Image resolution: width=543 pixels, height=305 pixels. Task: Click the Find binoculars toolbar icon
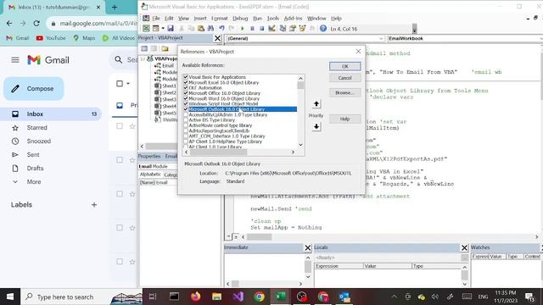[x=210, y=28]
